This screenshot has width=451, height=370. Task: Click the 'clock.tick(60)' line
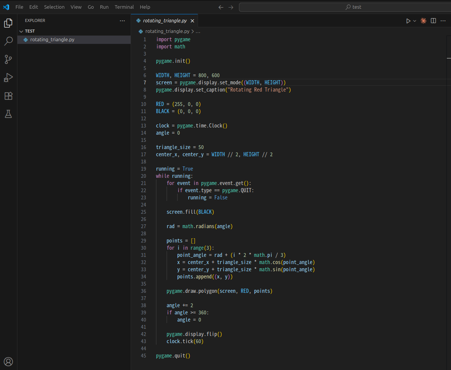point(185,341)
